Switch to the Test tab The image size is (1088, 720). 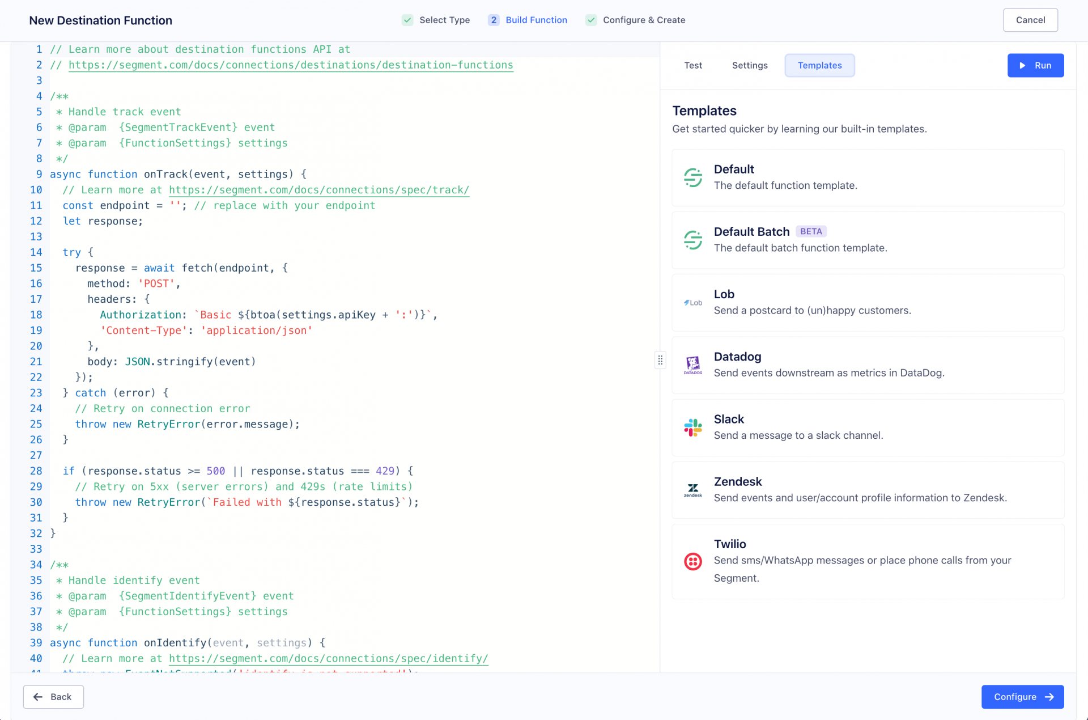[693, 65]
